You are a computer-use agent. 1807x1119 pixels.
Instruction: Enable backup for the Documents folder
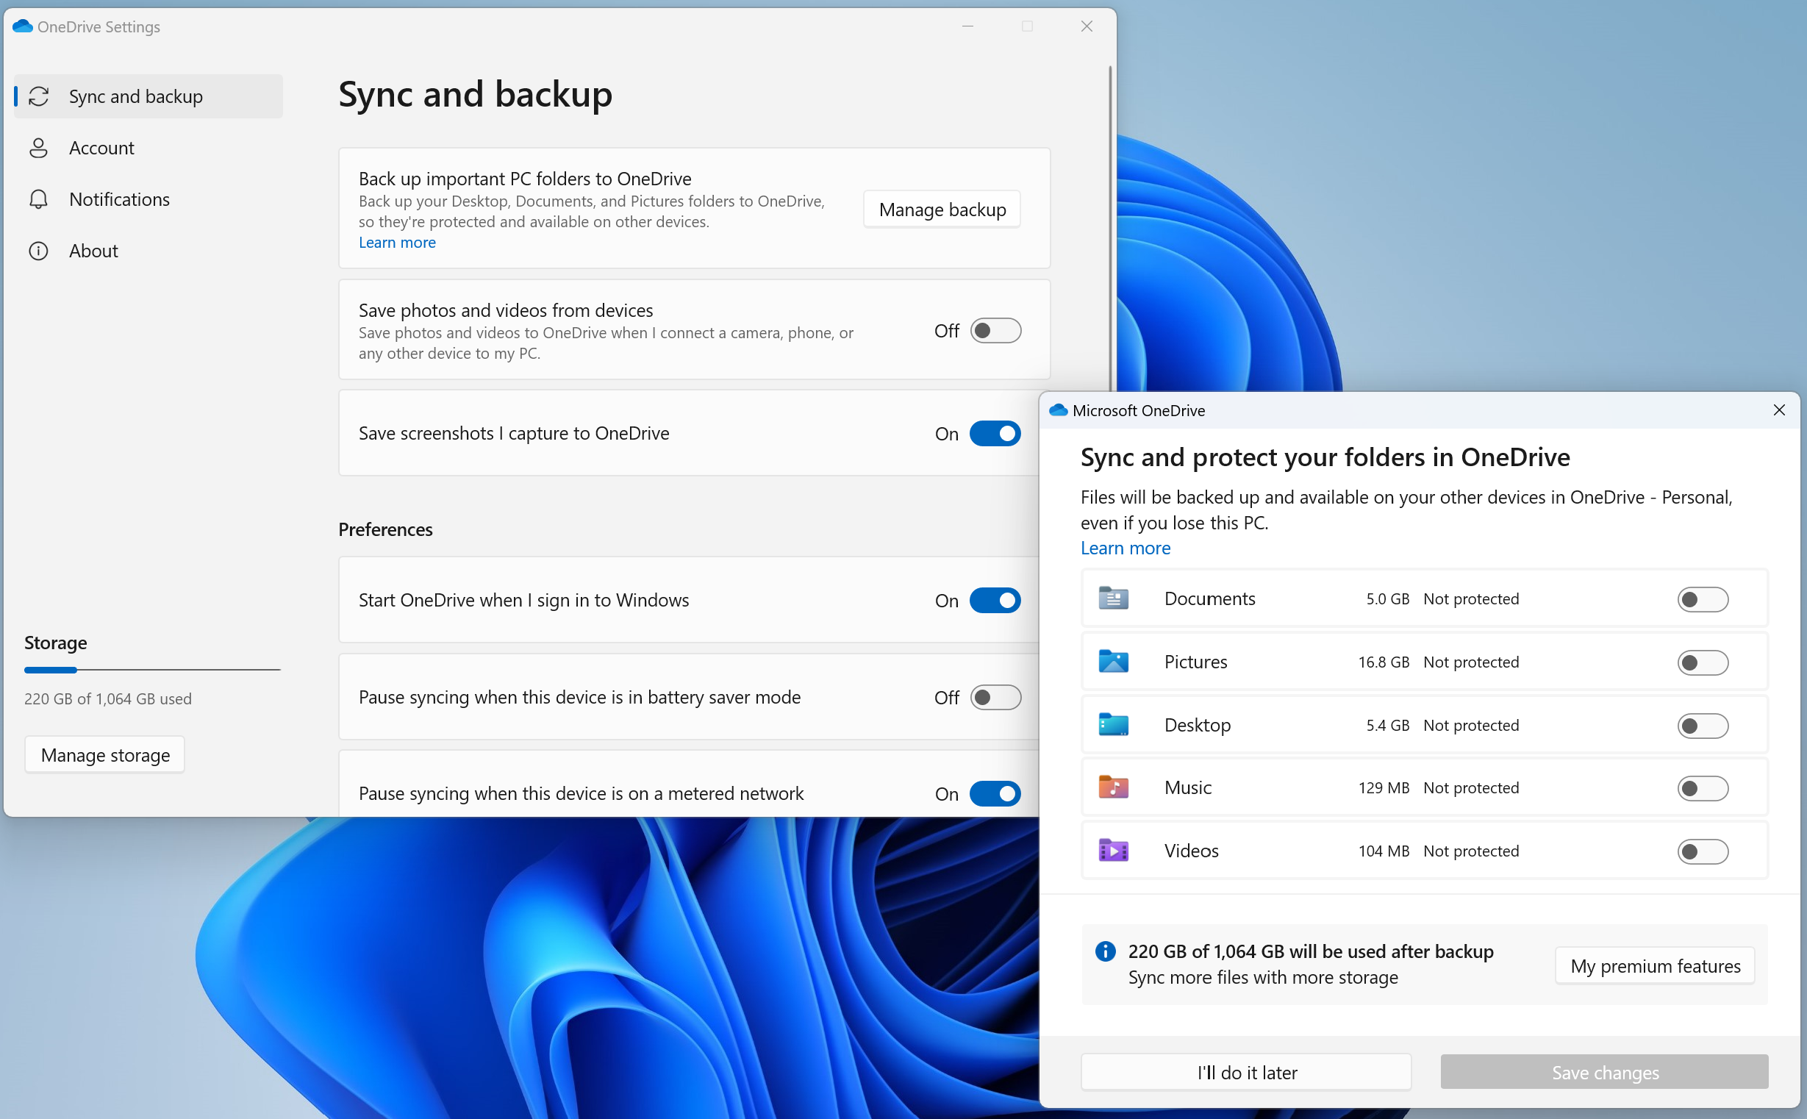click(1703, 598)
